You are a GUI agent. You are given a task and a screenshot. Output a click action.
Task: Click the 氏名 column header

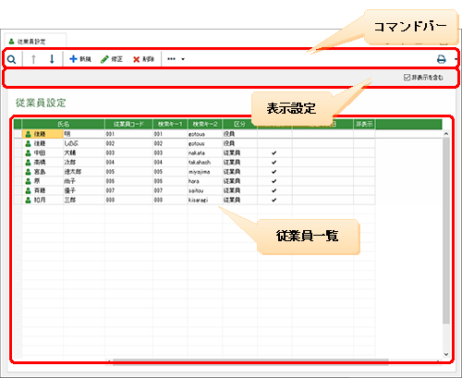pyautogui.click(x=63, y=124)
